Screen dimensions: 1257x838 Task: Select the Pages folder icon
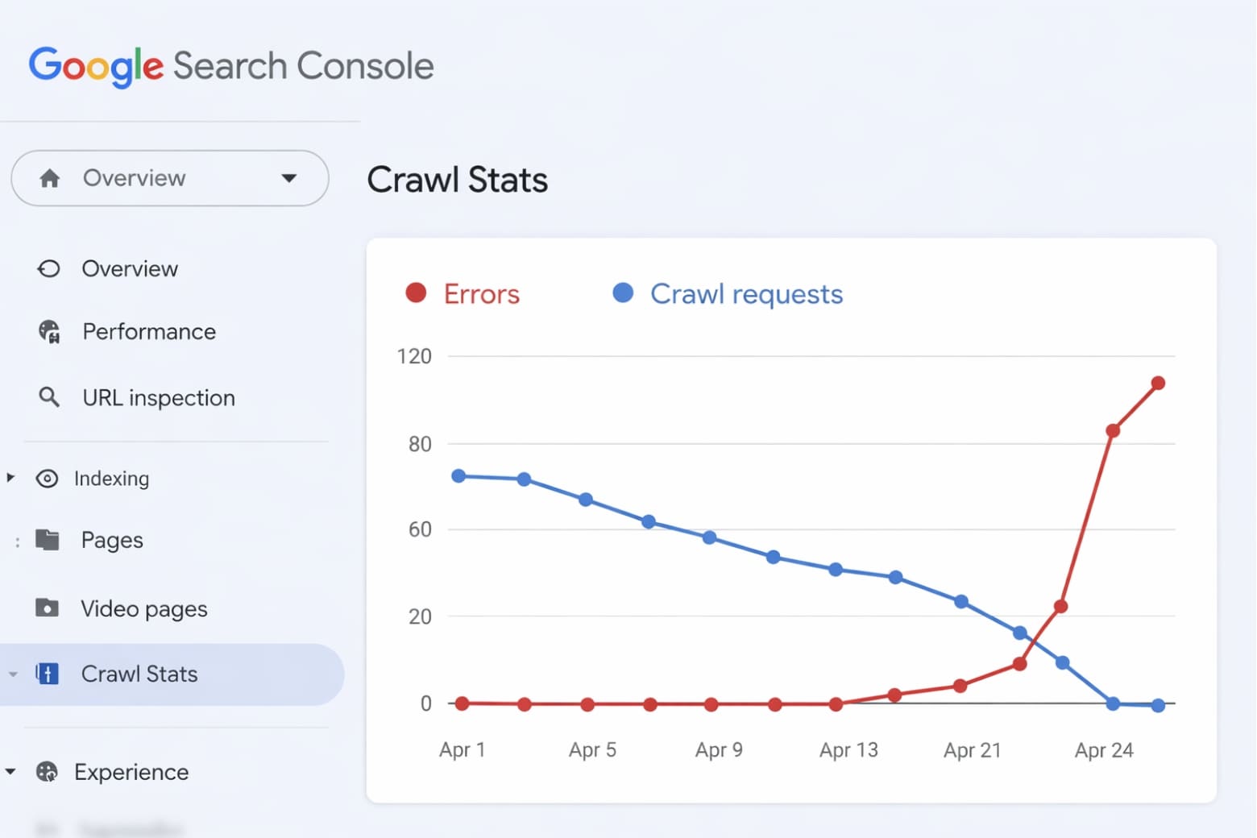tap(48, 540)
